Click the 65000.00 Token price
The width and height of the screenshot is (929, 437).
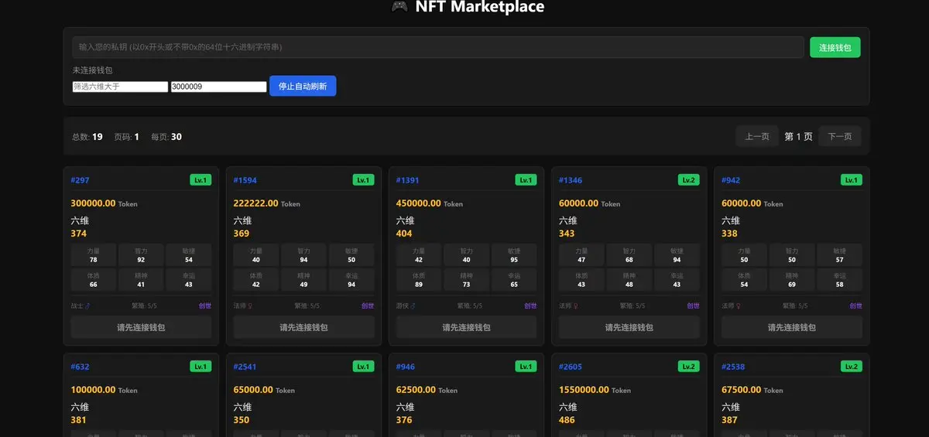pos(264,390)
